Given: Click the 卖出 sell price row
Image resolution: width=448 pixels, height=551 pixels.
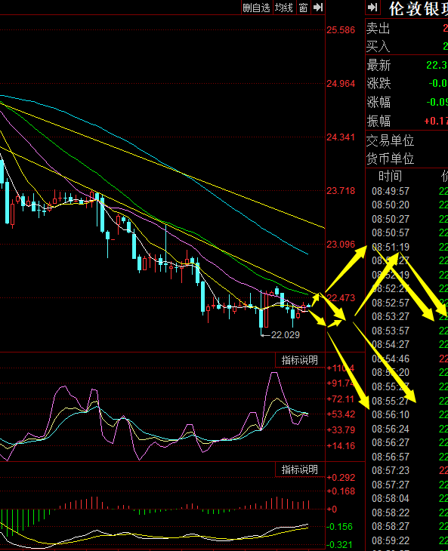Looking at the screenshot, I should [407, 28].
